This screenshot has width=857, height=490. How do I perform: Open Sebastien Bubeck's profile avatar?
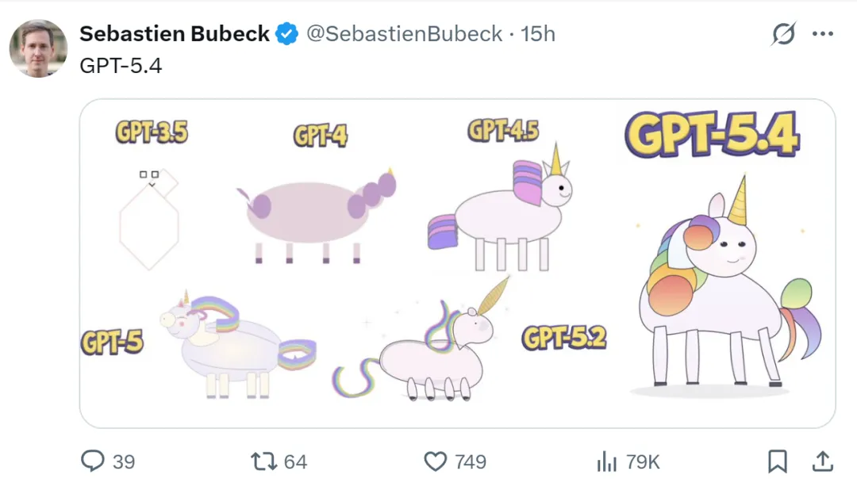point(38,48)
